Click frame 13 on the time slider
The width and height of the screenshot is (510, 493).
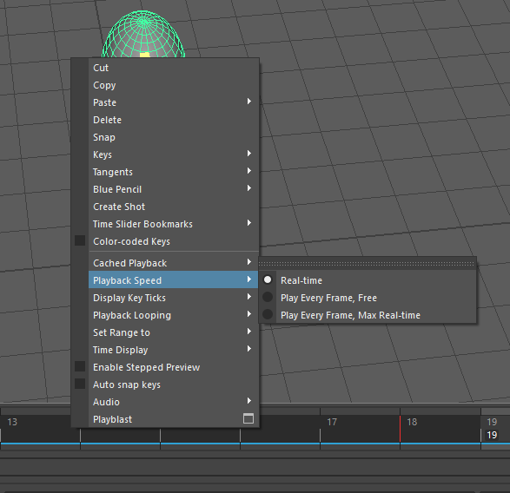pyautogui.click(x=12, y=422)
